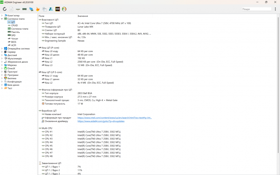Open the three-dot options menu
This screenshot has width=280, height=175.
coord(275,9)
